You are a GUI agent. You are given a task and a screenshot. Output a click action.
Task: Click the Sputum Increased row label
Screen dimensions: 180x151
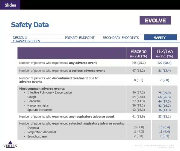pos(39,110)
